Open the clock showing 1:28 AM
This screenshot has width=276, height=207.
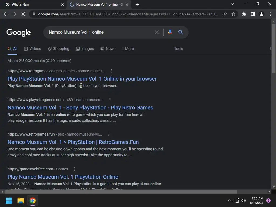pyautogui.click(x=257, y=201)
